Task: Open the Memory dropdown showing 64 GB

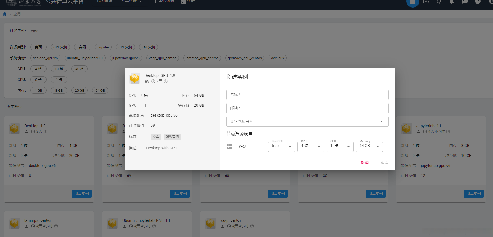Action: [369, 146]
